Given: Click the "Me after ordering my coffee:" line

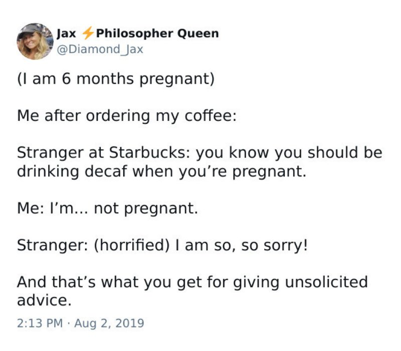Looking at the screenshot, I should (127, 116).
